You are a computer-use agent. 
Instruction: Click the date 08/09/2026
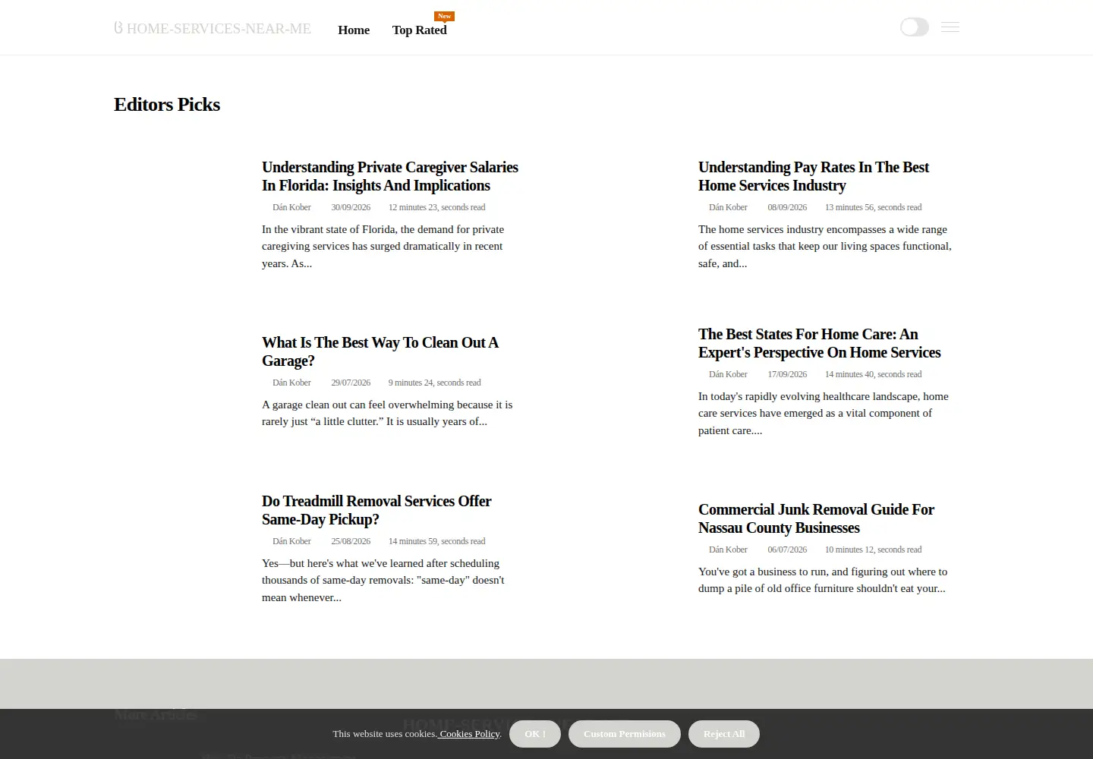pos(787,207)
